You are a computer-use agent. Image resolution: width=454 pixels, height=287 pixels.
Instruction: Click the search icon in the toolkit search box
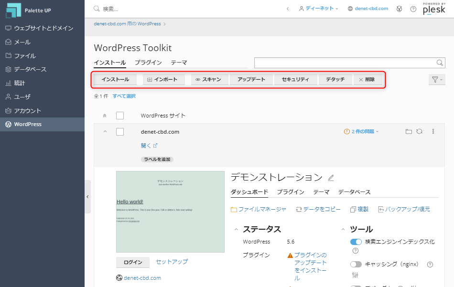[440, 63]
